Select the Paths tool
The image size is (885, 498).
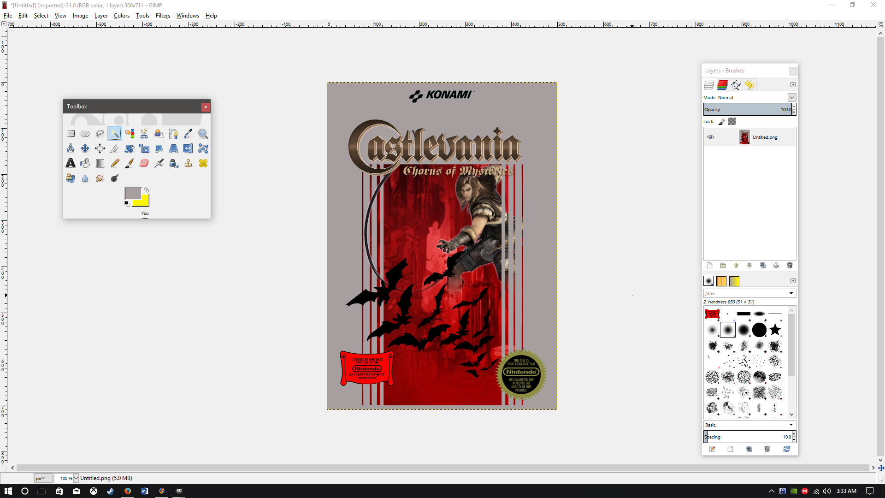174,134
